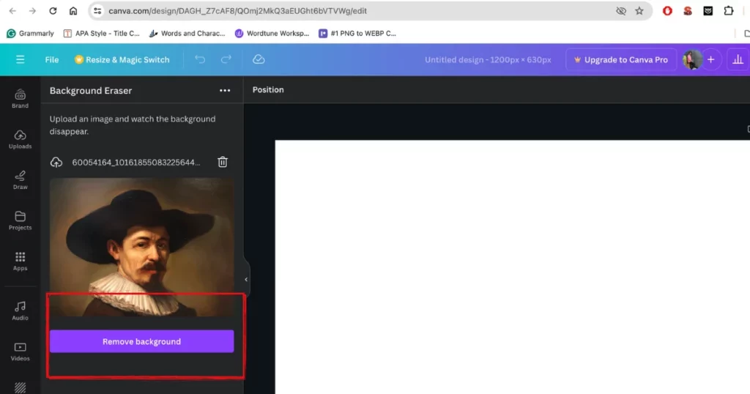Bookmark this page with star
The height and width of the screenshot is (394, 750).
pos(639,10)
